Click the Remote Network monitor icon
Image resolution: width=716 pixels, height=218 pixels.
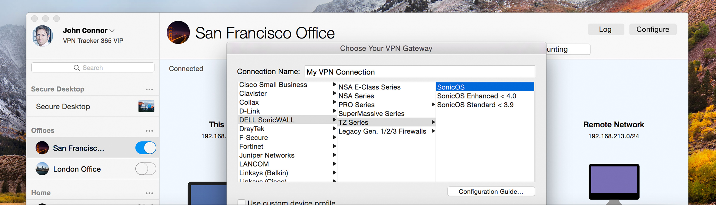point(614,182)
